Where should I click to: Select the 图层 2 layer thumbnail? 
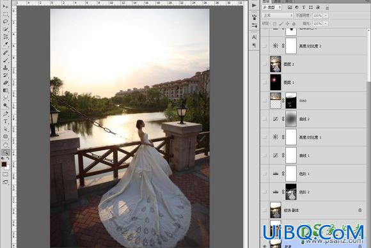[276, 64]
